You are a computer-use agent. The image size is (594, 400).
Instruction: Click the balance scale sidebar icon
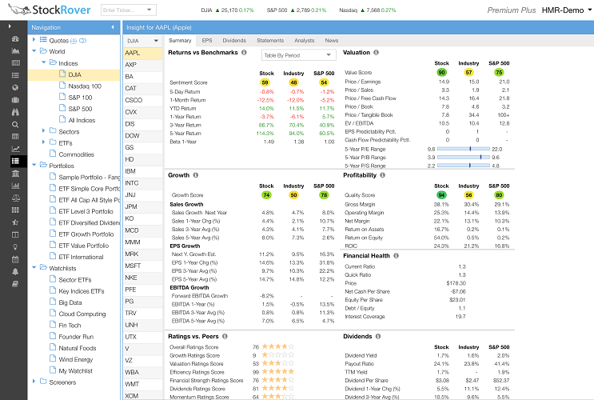tap(15, 197)
